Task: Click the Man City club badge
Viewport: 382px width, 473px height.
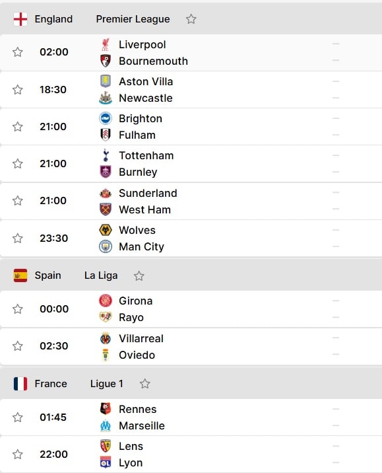Action: pyautogui.click(x=106, y=246)
